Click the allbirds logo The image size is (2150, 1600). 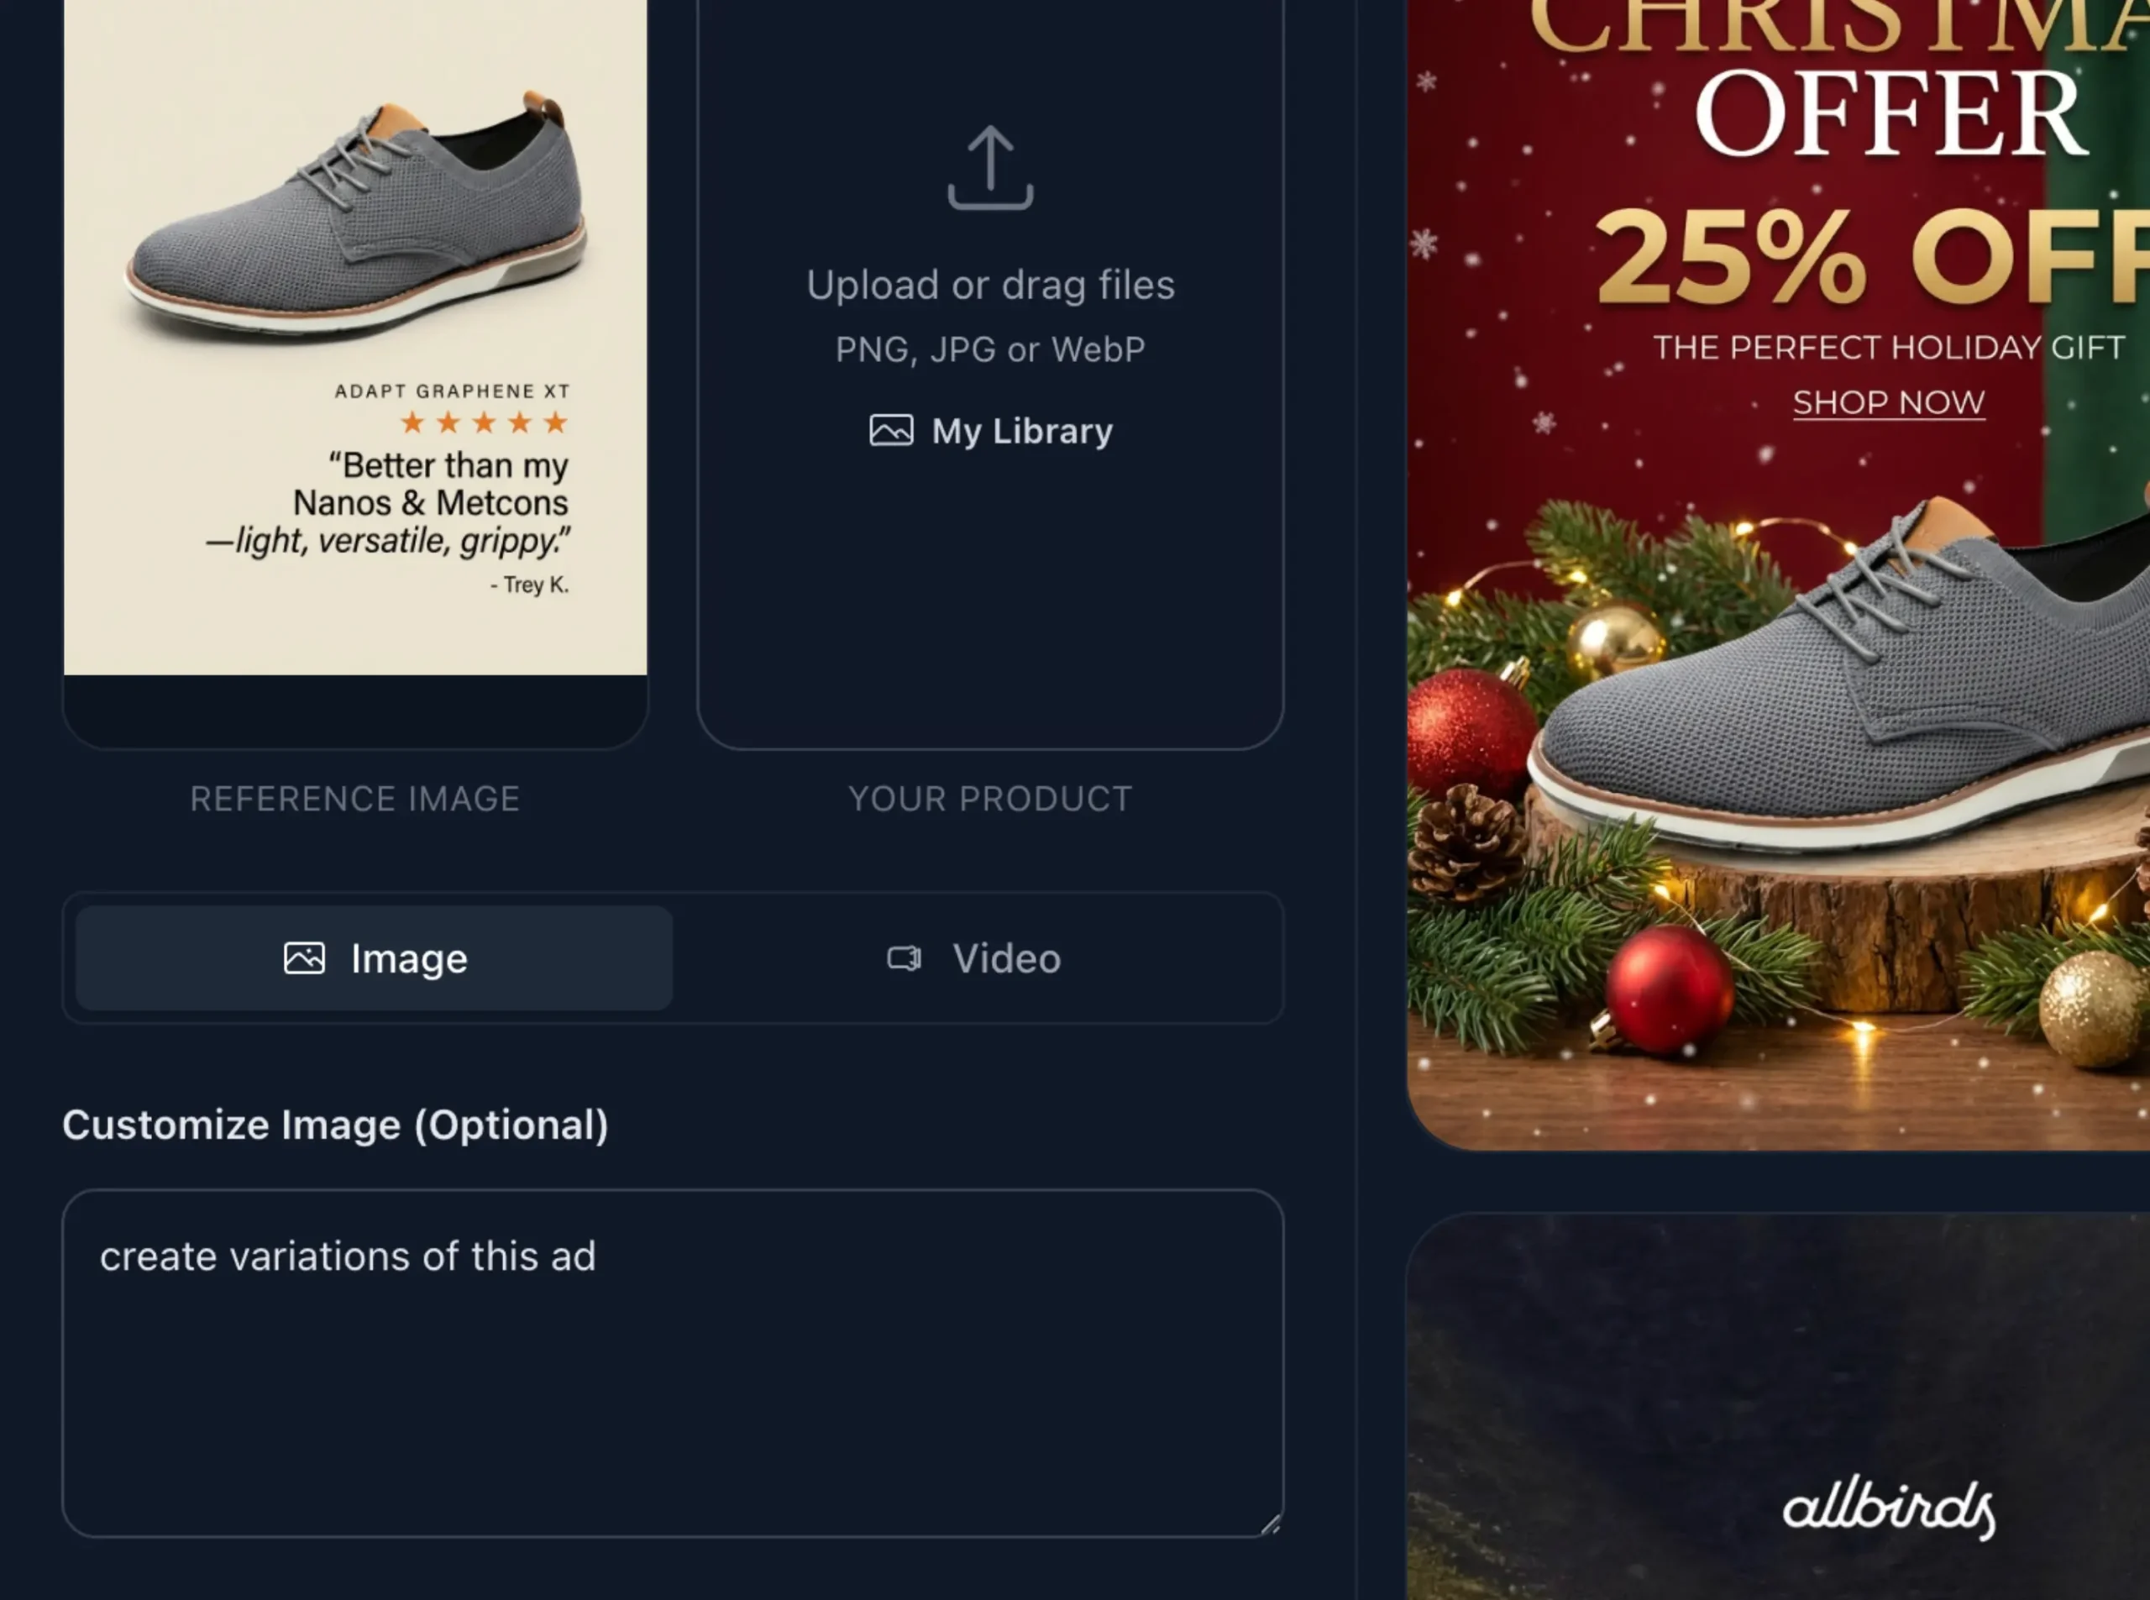(1889, 1508)
